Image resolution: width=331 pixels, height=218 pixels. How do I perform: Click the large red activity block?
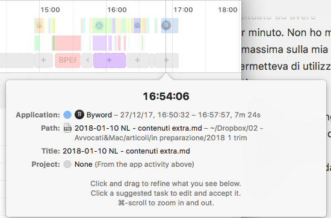click(66, 43)
